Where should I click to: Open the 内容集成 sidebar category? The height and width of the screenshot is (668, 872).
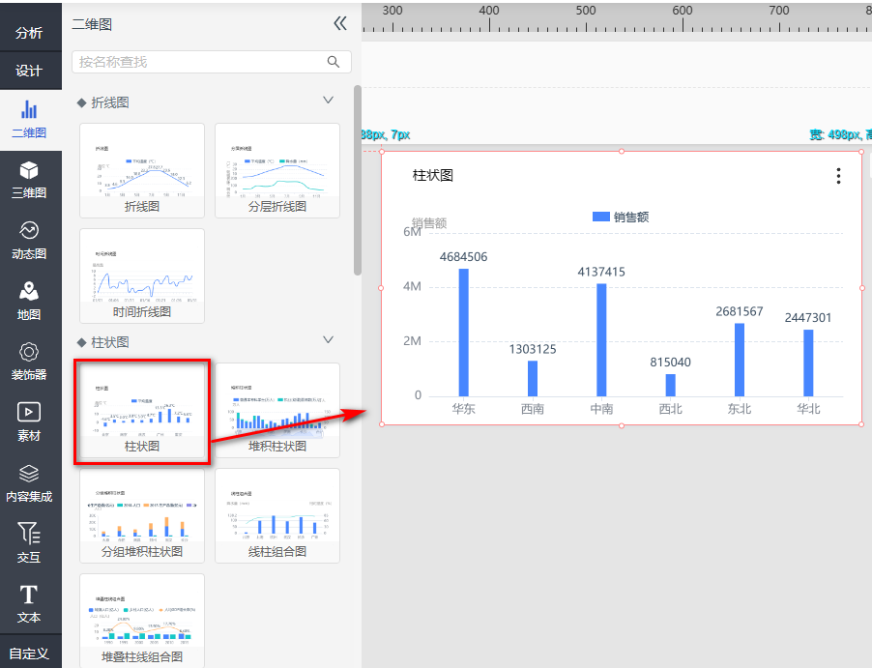pyautogui.click(x=29, y=483)
